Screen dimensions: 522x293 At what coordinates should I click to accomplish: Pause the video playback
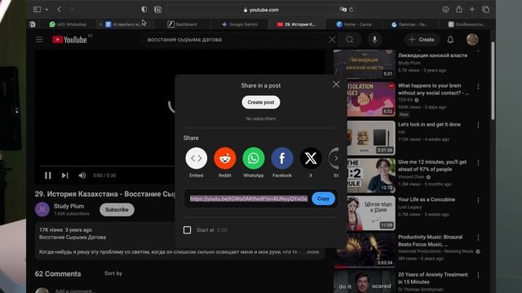click(x=48, y=176)
